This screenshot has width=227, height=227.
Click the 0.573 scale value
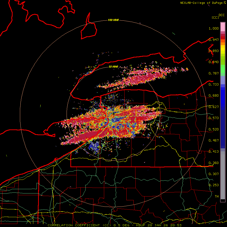[x=214, y=118]
